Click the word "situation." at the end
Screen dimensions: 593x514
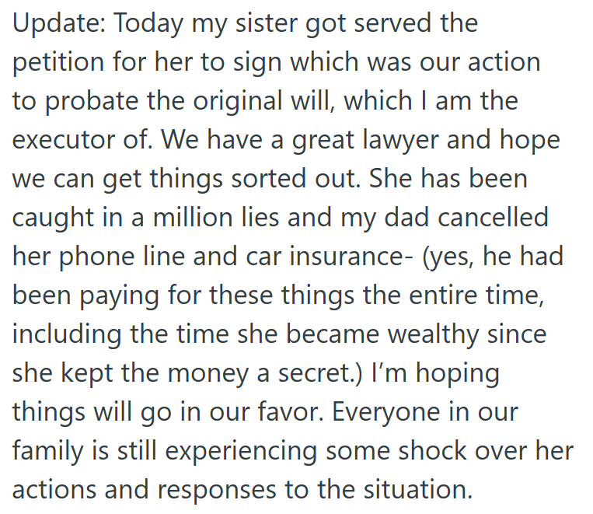pos(418,490)
